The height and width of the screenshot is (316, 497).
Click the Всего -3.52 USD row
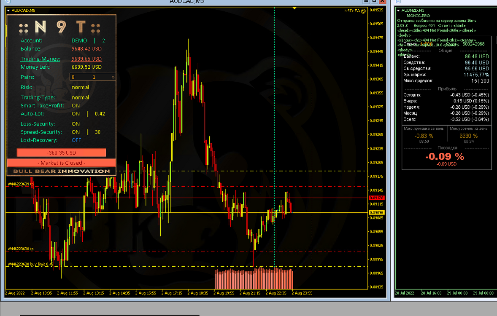tap(446, 119)
